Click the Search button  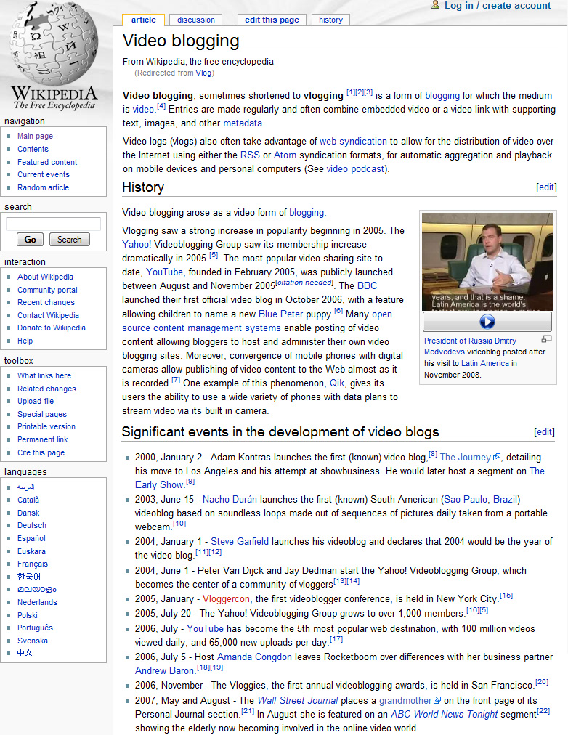click(69, 240)
